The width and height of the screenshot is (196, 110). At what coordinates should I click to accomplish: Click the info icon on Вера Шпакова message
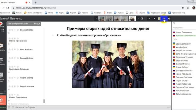[x=18, y=86]
